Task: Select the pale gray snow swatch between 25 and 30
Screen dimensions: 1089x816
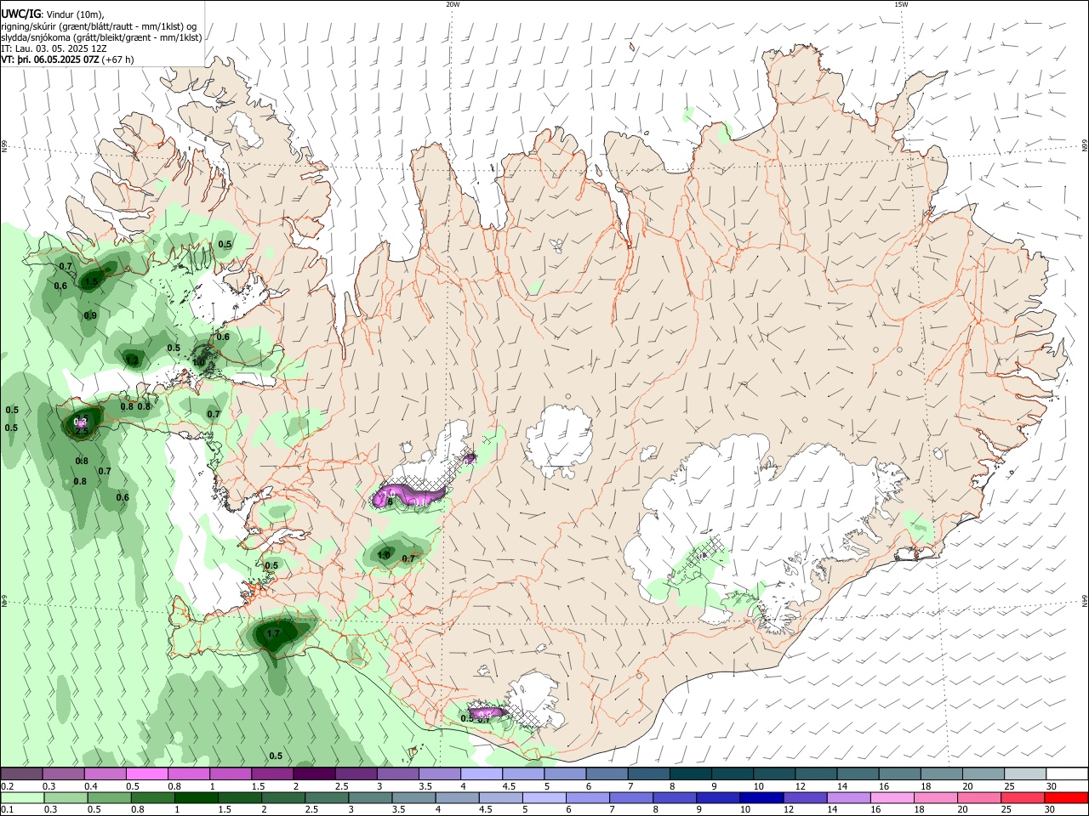Action: coord(1024,774)
